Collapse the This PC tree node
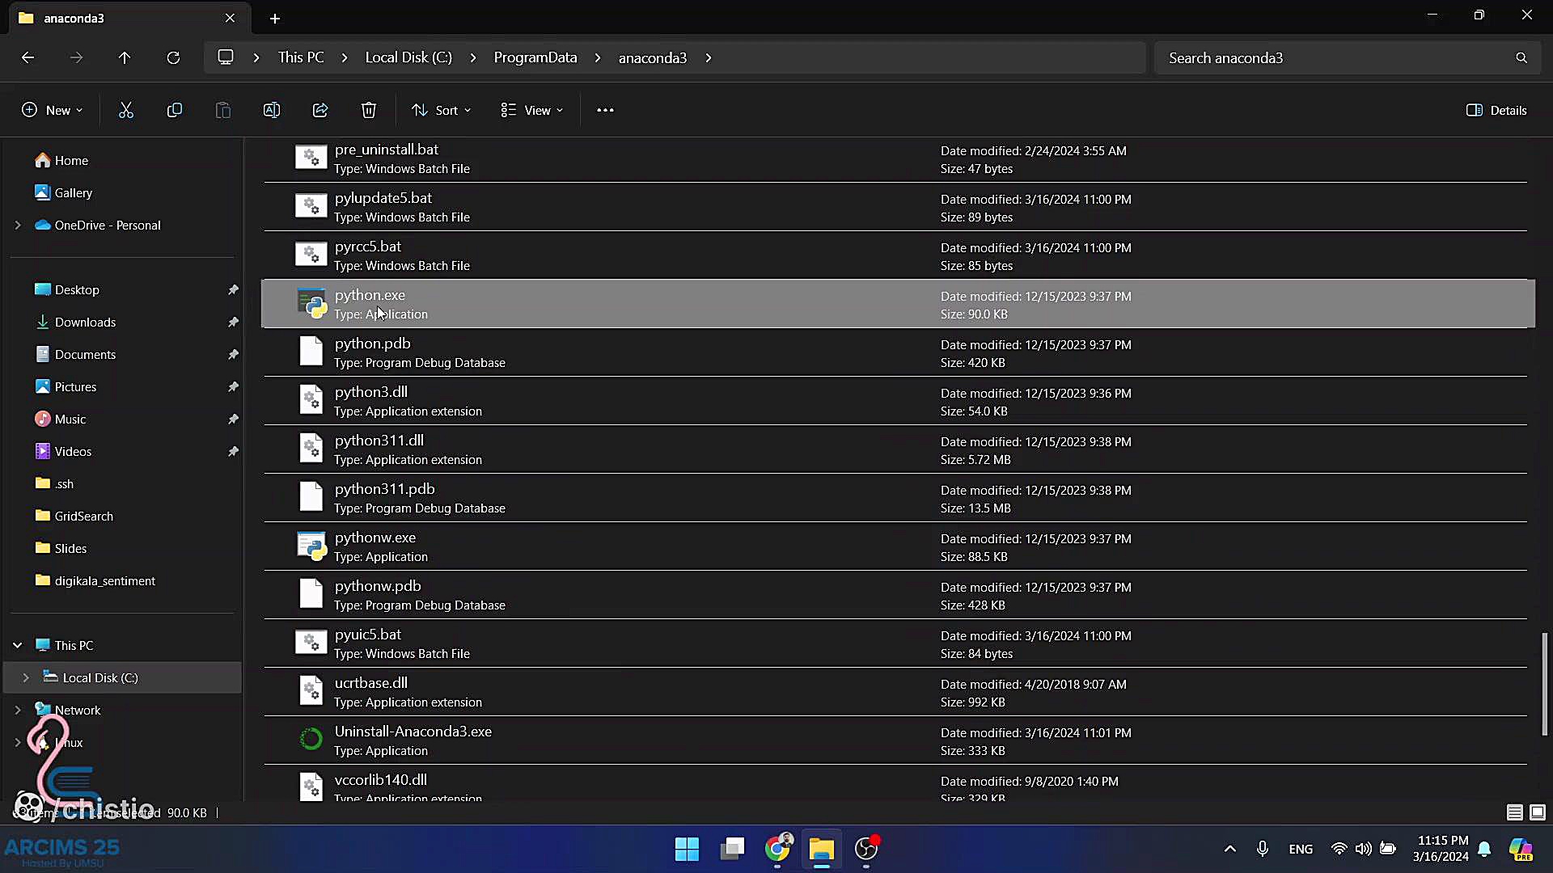Image resolution: width=1553 pixels, height=873 pixels. pos(18,645)
